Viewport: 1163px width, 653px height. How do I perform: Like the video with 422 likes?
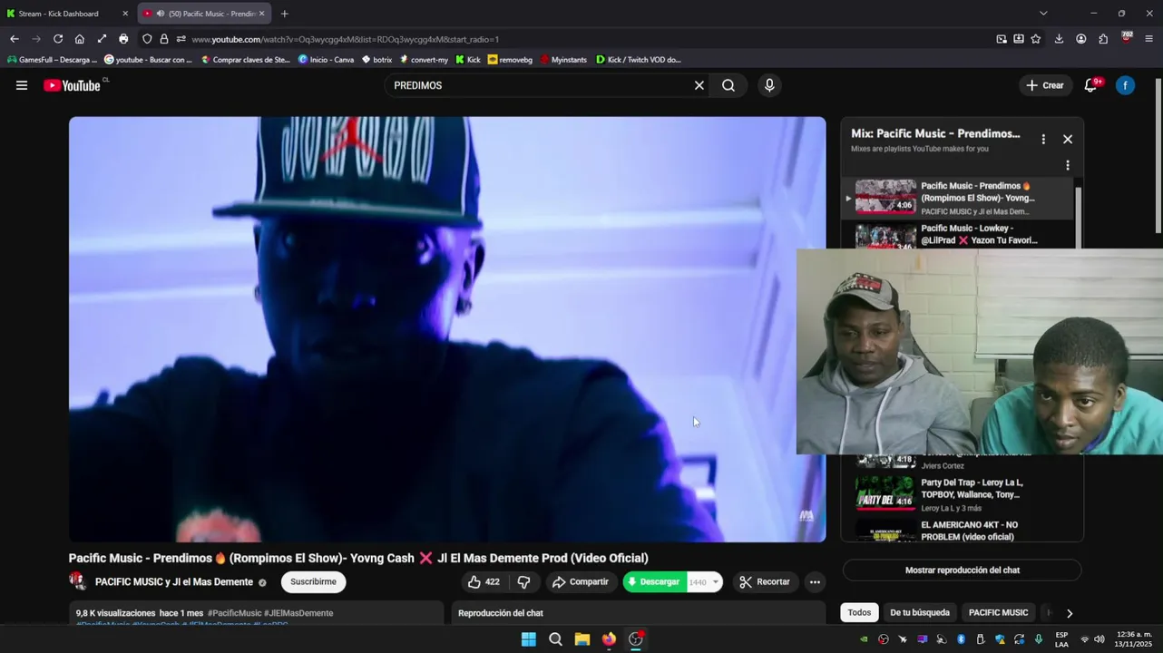[x=483, y=582]
